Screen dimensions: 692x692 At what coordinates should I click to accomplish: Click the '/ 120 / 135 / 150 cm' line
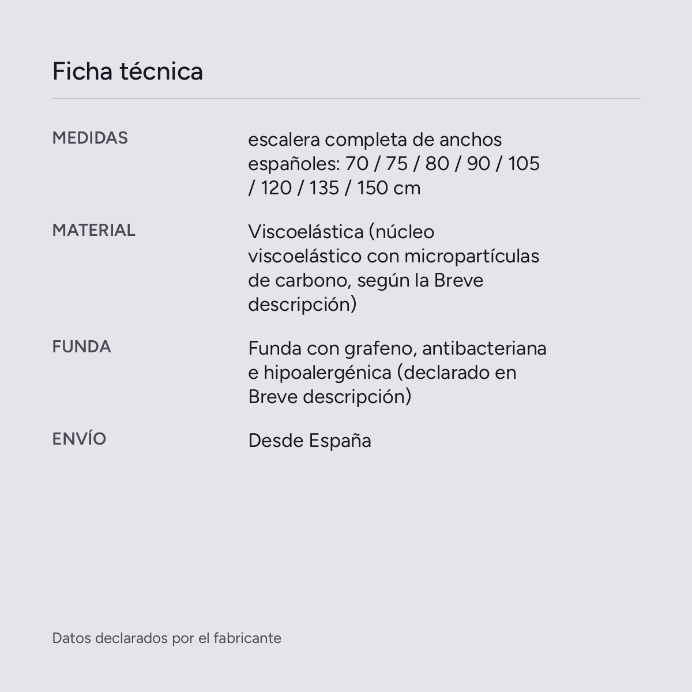(334, 188)
